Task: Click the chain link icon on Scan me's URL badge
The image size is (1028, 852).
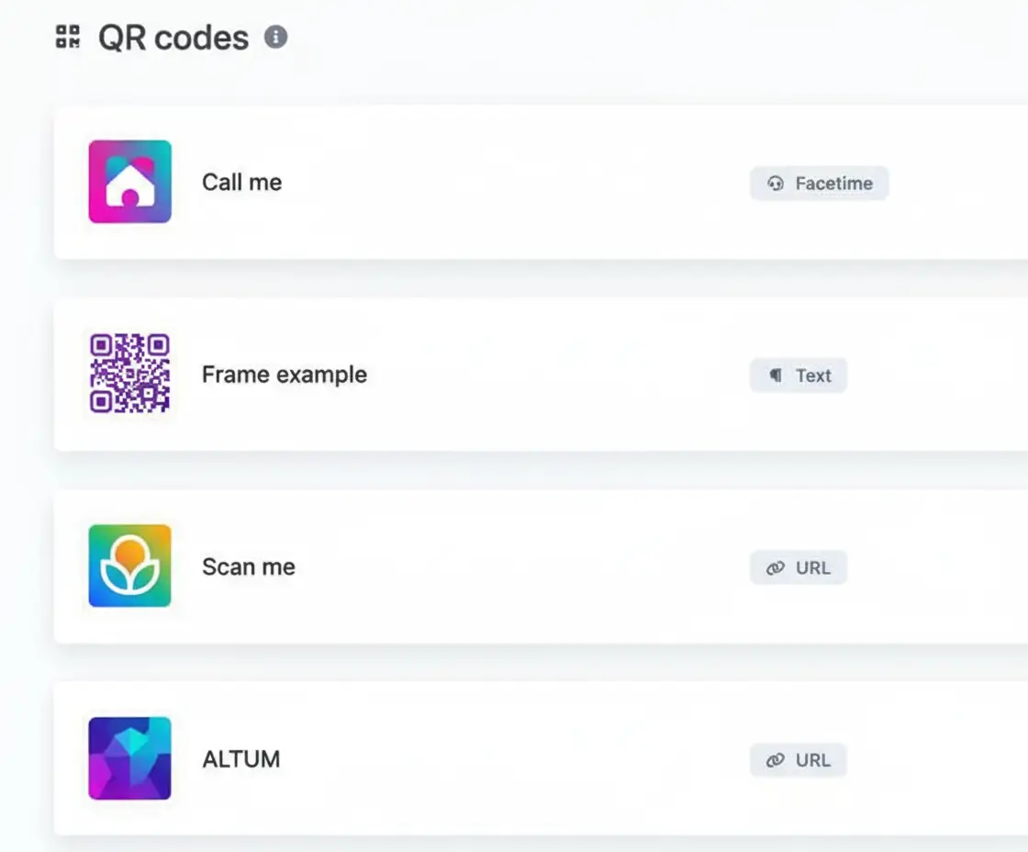Action: tap(774, 567)
